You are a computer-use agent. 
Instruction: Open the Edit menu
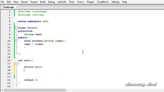pos(9,2)
